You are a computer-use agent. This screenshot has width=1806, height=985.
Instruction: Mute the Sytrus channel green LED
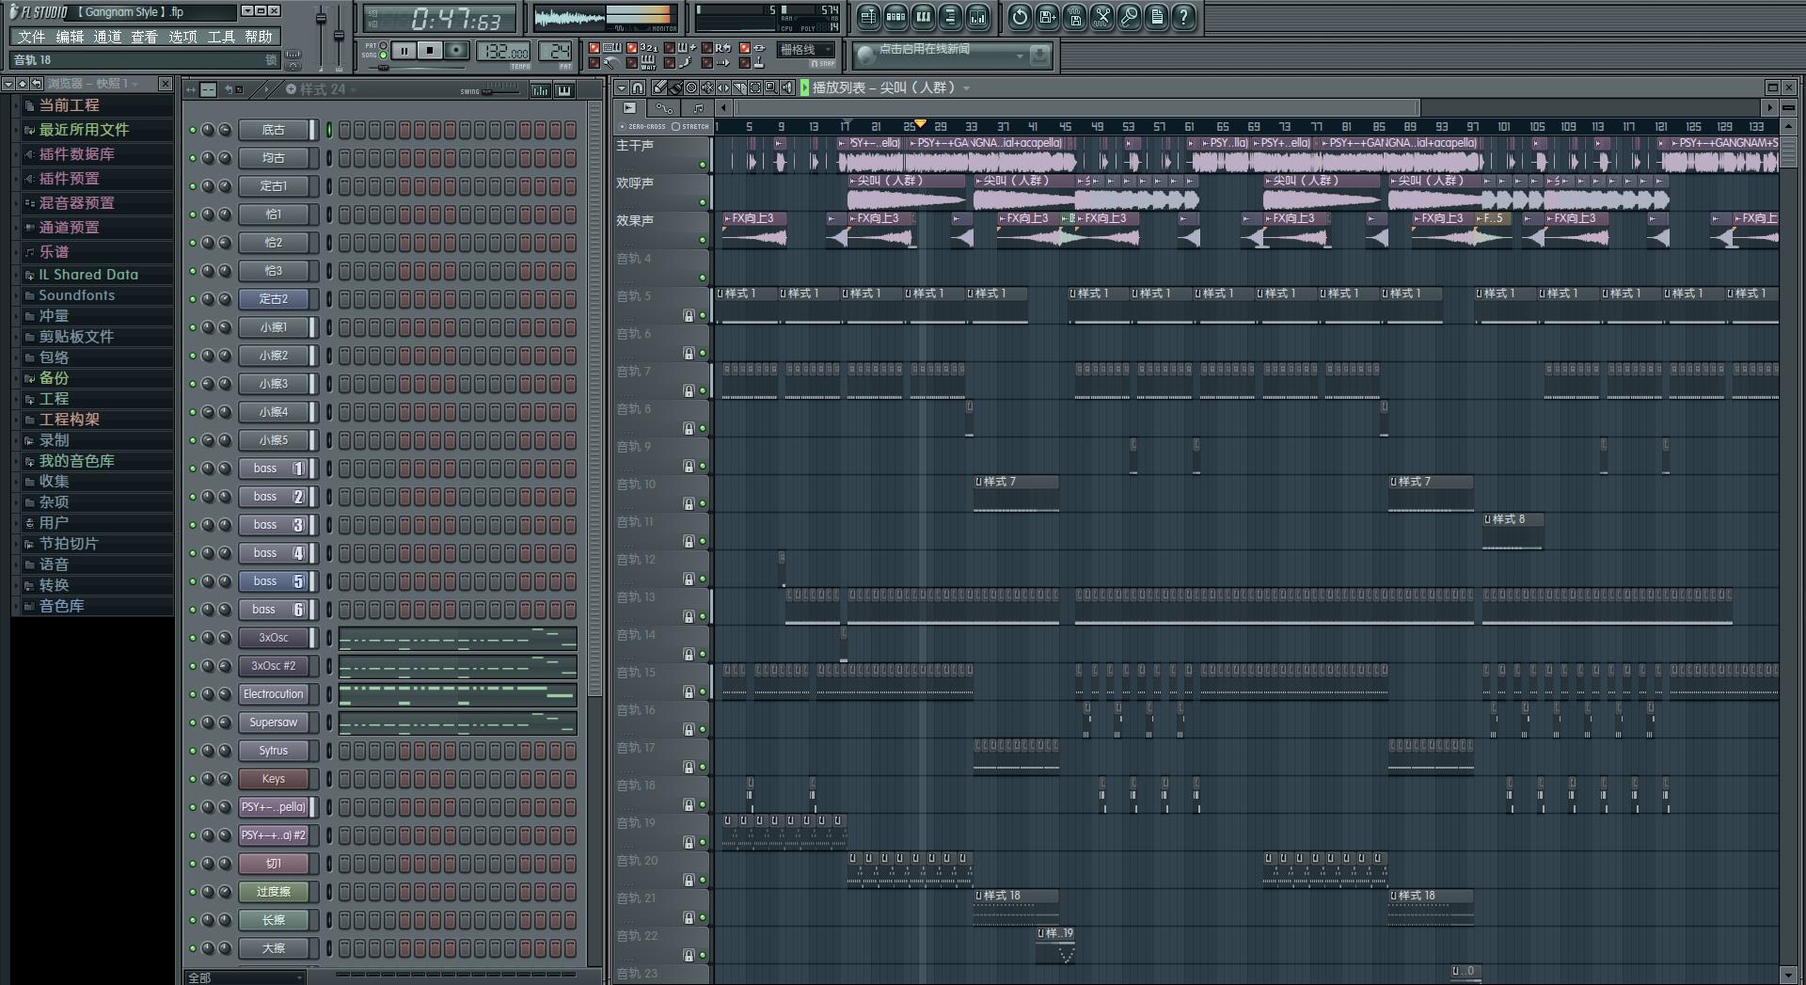pyautogui.click(x=193, y=751)
